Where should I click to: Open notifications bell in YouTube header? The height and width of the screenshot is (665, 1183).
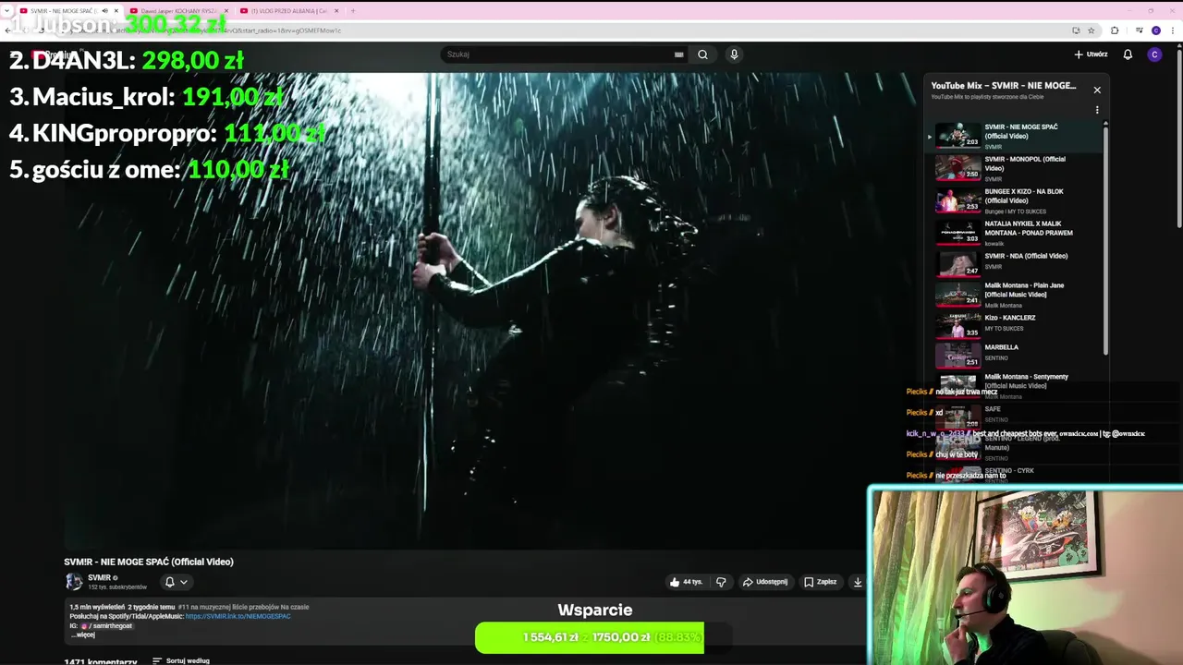tap(1128, 54)
